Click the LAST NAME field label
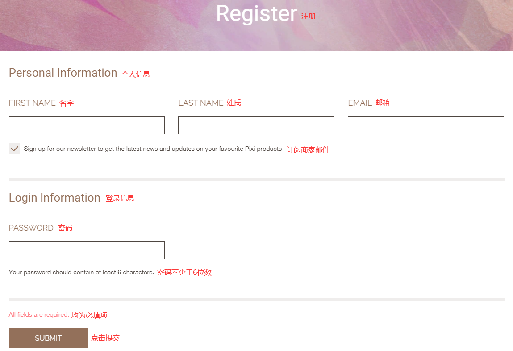513x351 pixels. pyautogui.click(x=200, y=103)
